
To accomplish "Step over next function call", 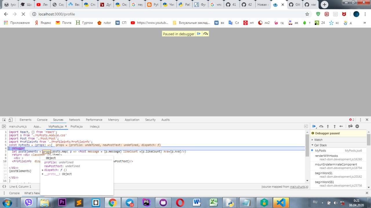I will 321,126.
